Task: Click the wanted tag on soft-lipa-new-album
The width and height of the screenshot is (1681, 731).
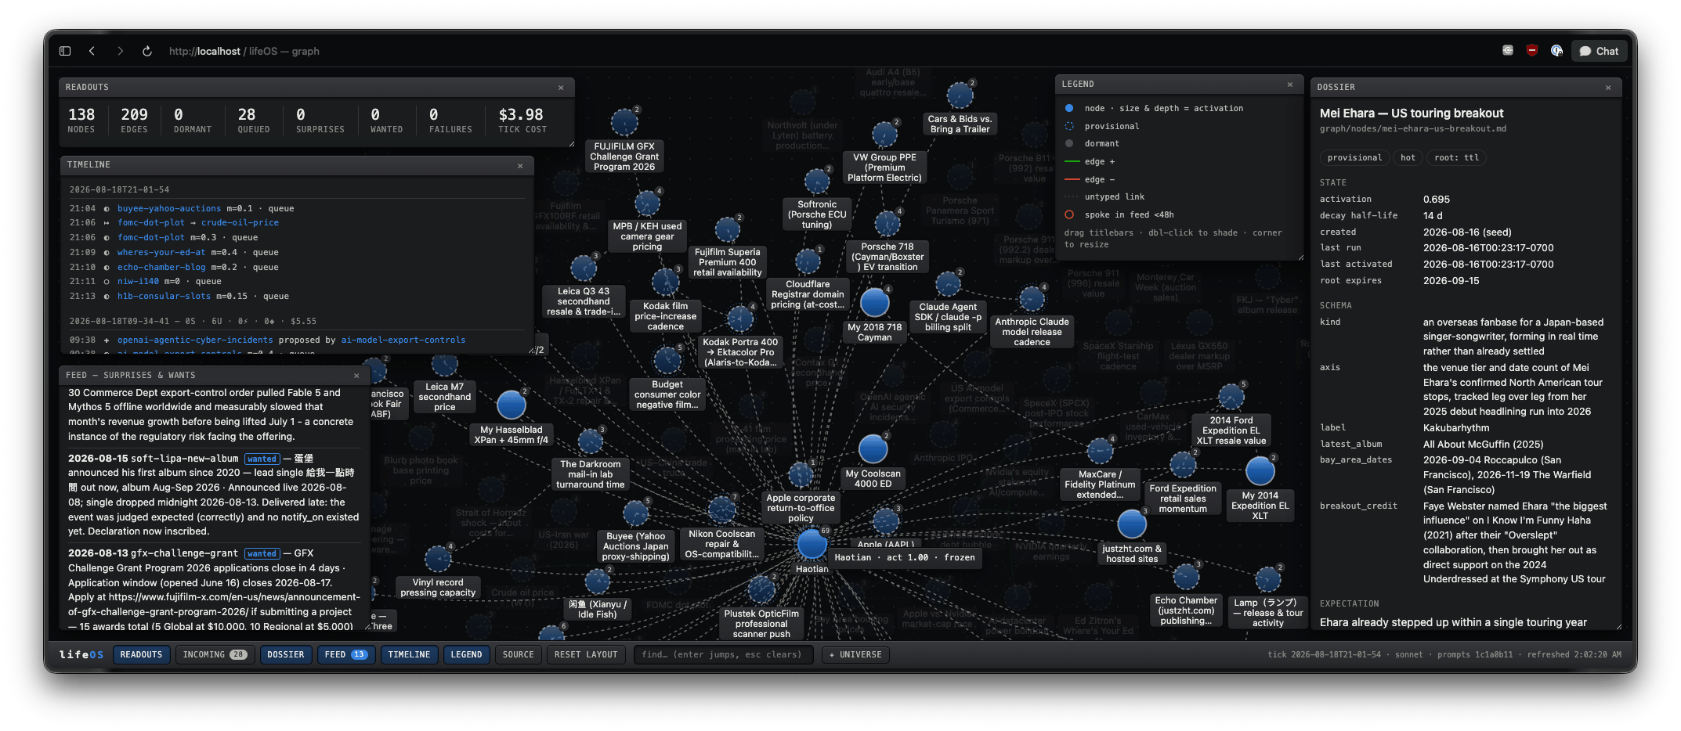Action: 261,459
